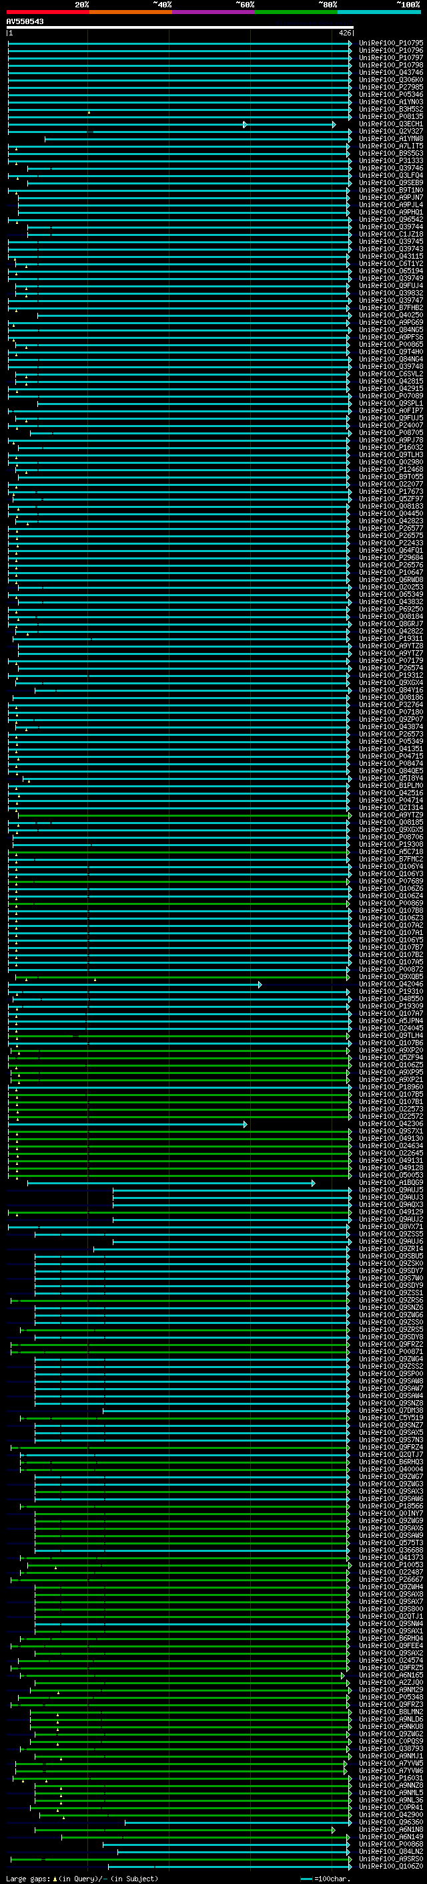Viewport: 427px width, 1884px height.
Task: Click the UniRef100_Q9ZRS6 label
Action: point(391,1300)
